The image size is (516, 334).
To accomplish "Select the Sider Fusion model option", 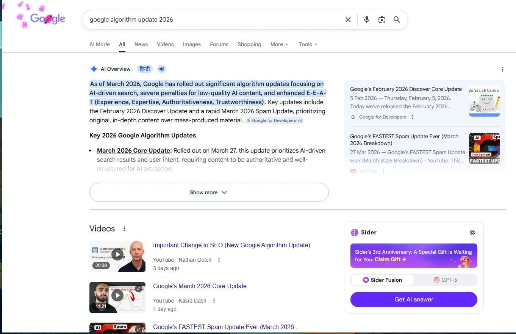I will (382, 280).
